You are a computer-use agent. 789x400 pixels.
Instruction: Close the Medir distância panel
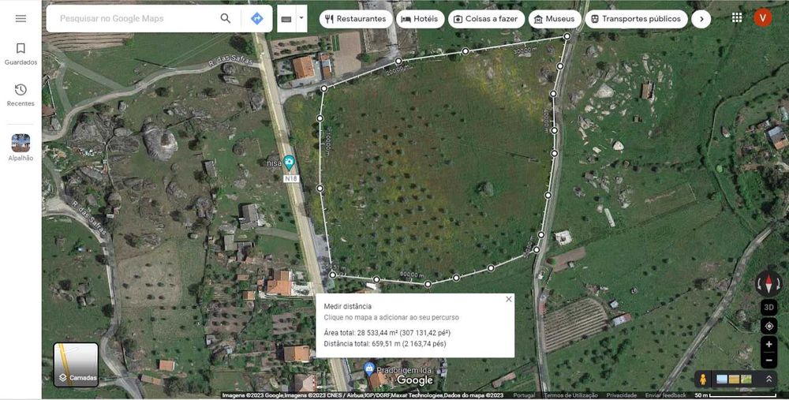509,299
